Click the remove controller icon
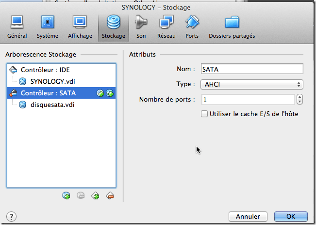This screenshot has width=316, height=225. tap(110, 195)
